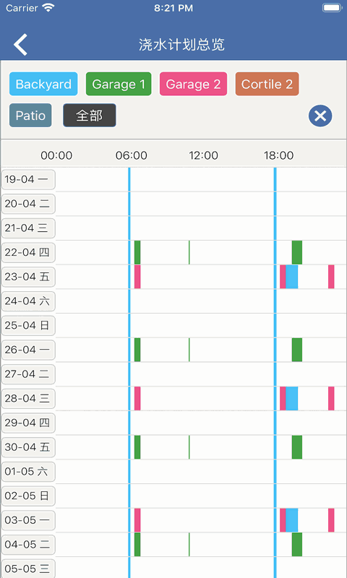Viewport: 347px width, 578px height.
Task: Select the 23-04 五 date label
Action: 28,277
